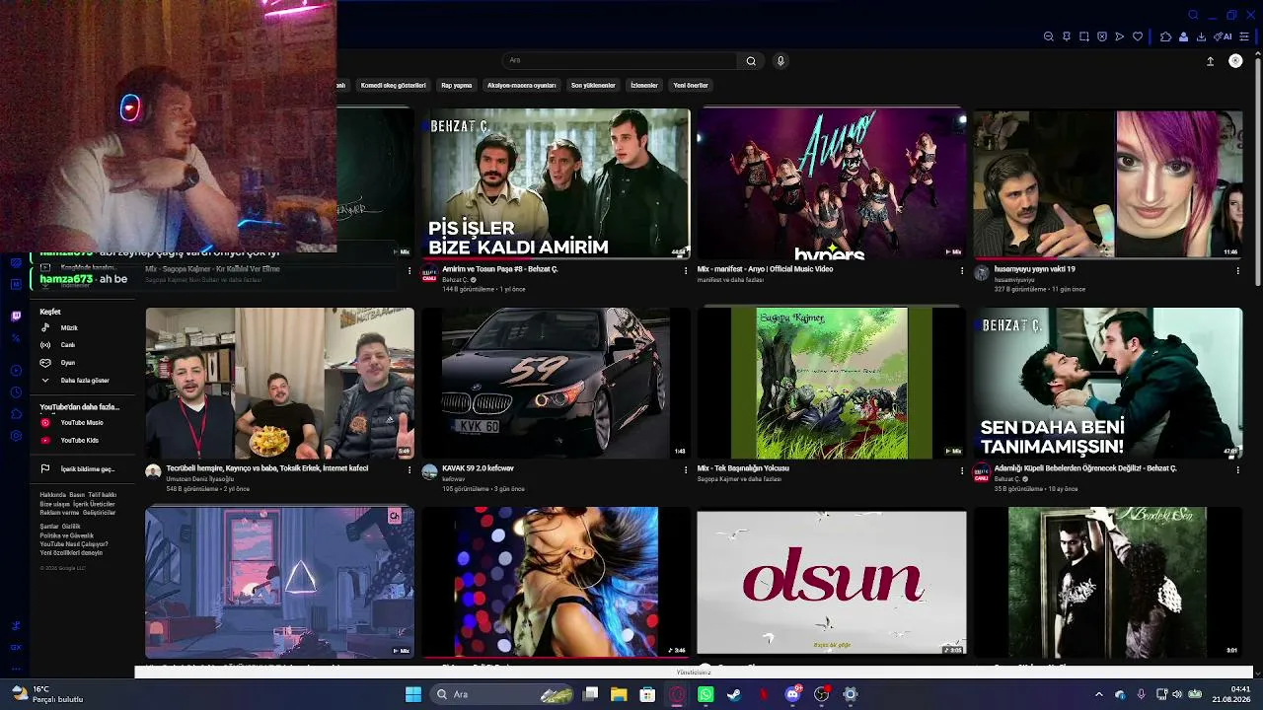The width and height of the screenshot is (1263, 710).
Task: Open more options for 'Tecrübeli hemşire' video
Action: click(x=409, y=470)
